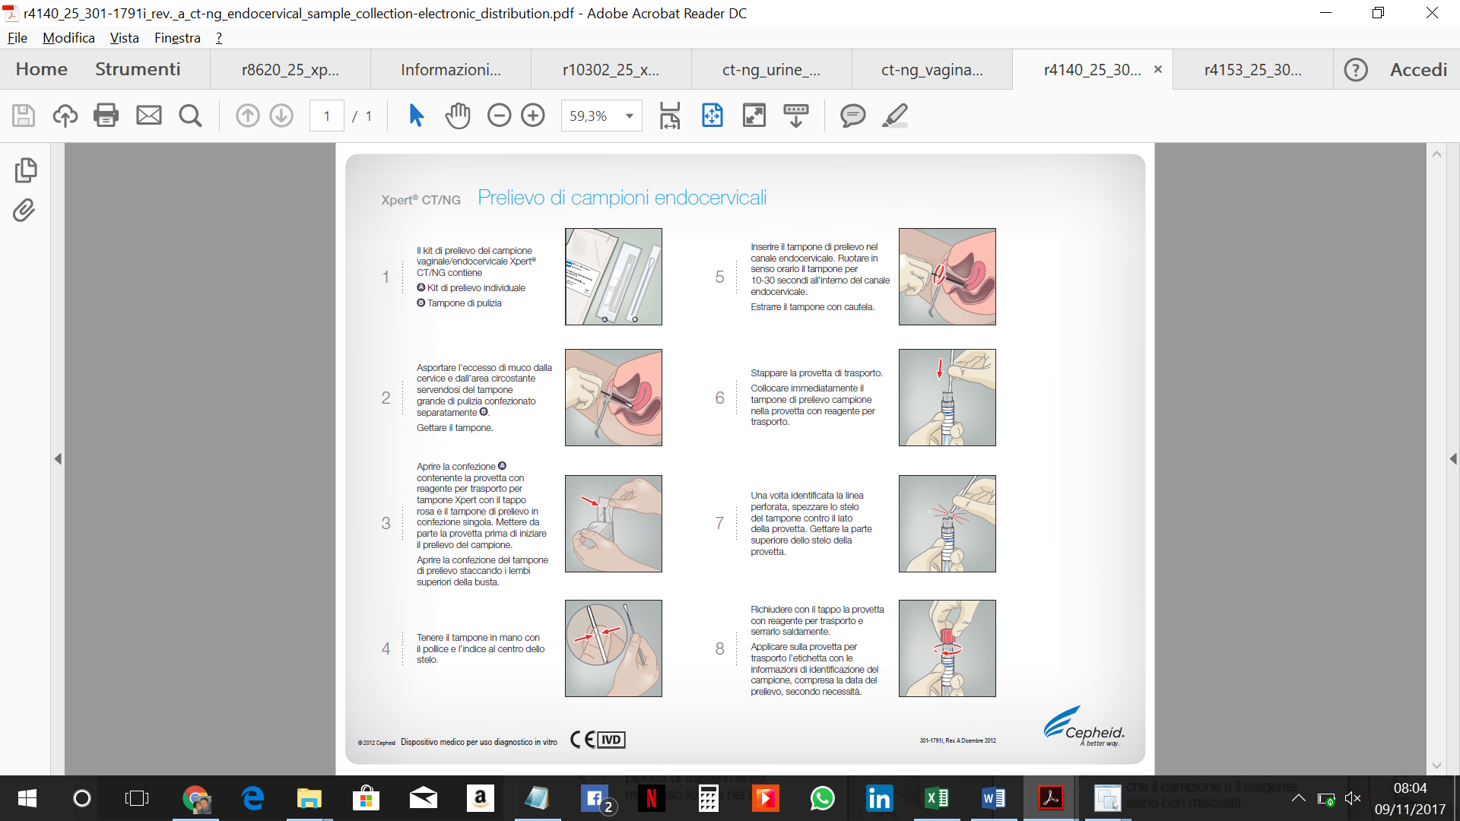The image size is (1460, 821).
Task: Select the highlight text pen tool
Action: coord(895,116)
